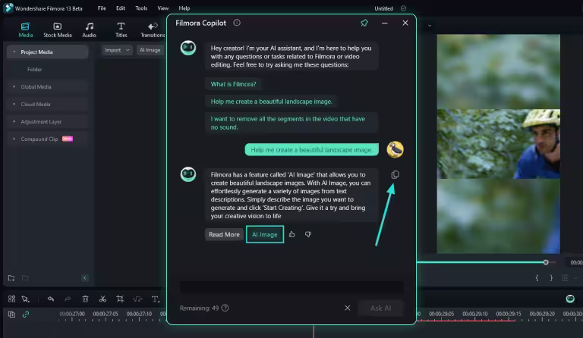Click the video preview image
This screenshot has height=338, width=583.
coord(498,144)
